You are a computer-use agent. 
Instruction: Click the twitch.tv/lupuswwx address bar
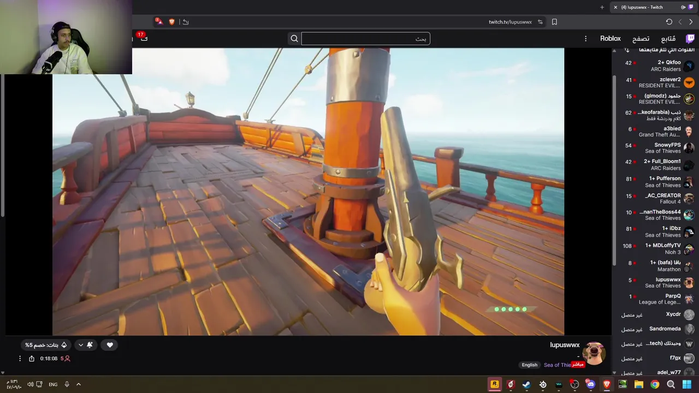[x=510, y=22]
